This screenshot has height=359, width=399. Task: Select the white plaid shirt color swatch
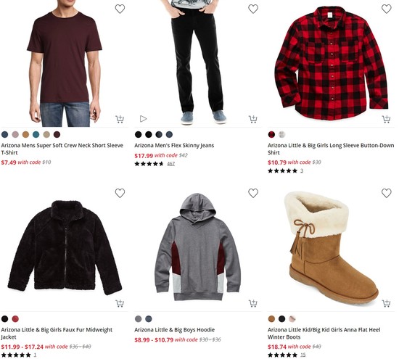click(x=281, y=134)
